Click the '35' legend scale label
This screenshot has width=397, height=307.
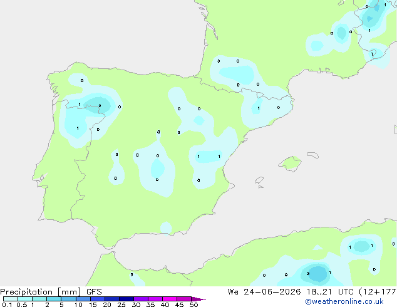pos(150,304)
